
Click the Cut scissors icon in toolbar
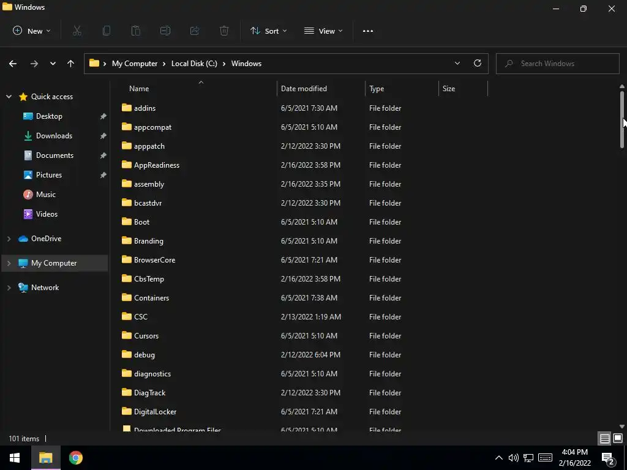point(77,31)
